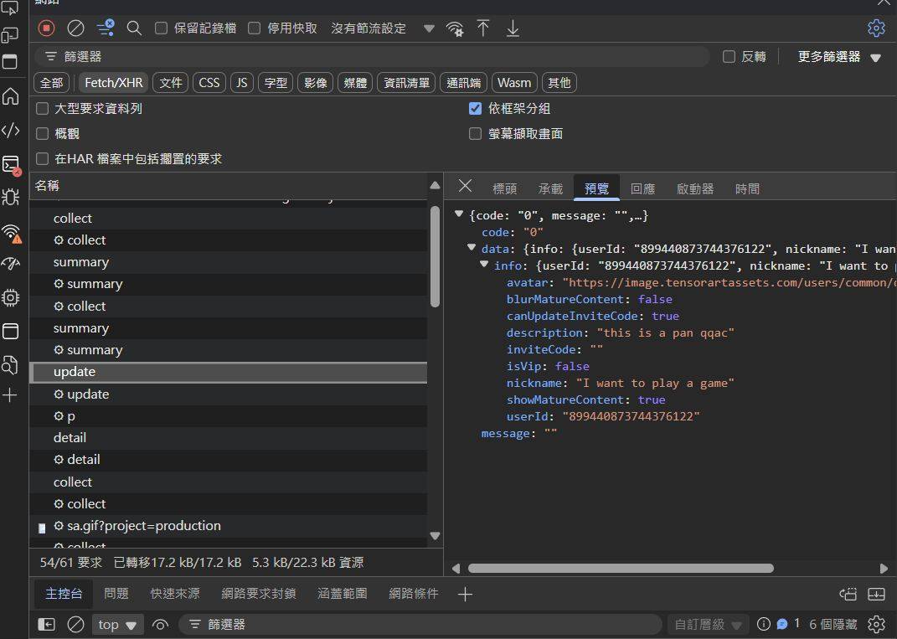Image resolution: width=897 pixels, height=639 pixels.
Task: Select the detail request row
Action: pos(70,438)
